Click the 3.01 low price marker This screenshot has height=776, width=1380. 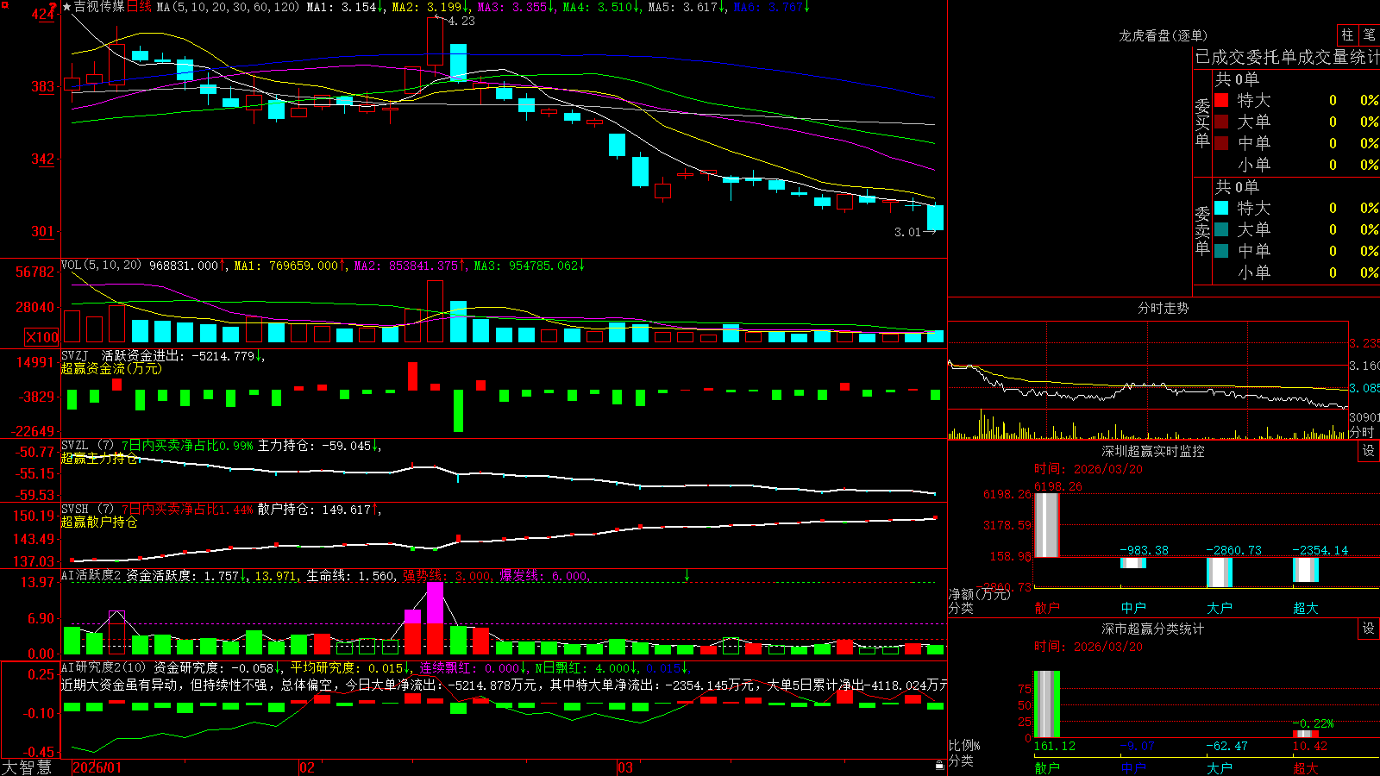(907, 232)
